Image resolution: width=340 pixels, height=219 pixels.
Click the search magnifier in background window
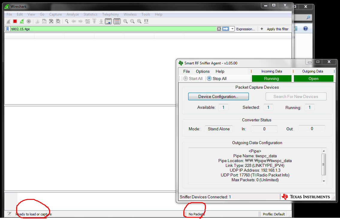tap(308, 17)
